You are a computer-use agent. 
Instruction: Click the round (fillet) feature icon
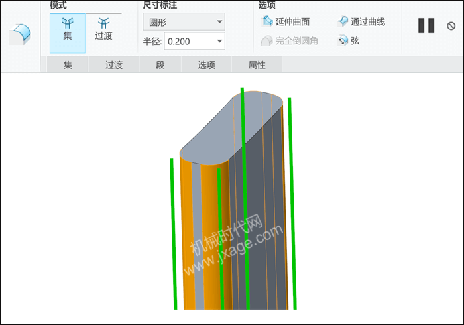coord(20,34)
